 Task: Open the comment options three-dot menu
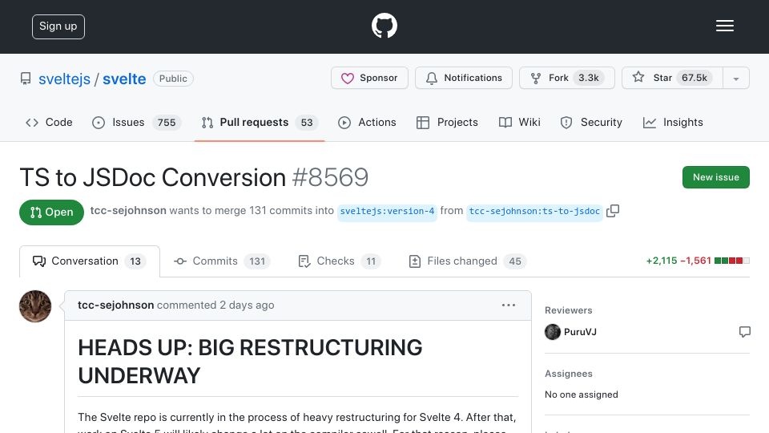[x=509, y=306]
